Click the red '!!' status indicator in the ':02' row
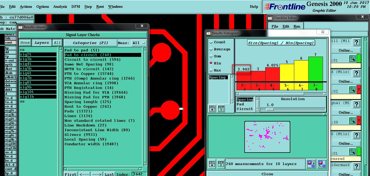 [359, 89]
